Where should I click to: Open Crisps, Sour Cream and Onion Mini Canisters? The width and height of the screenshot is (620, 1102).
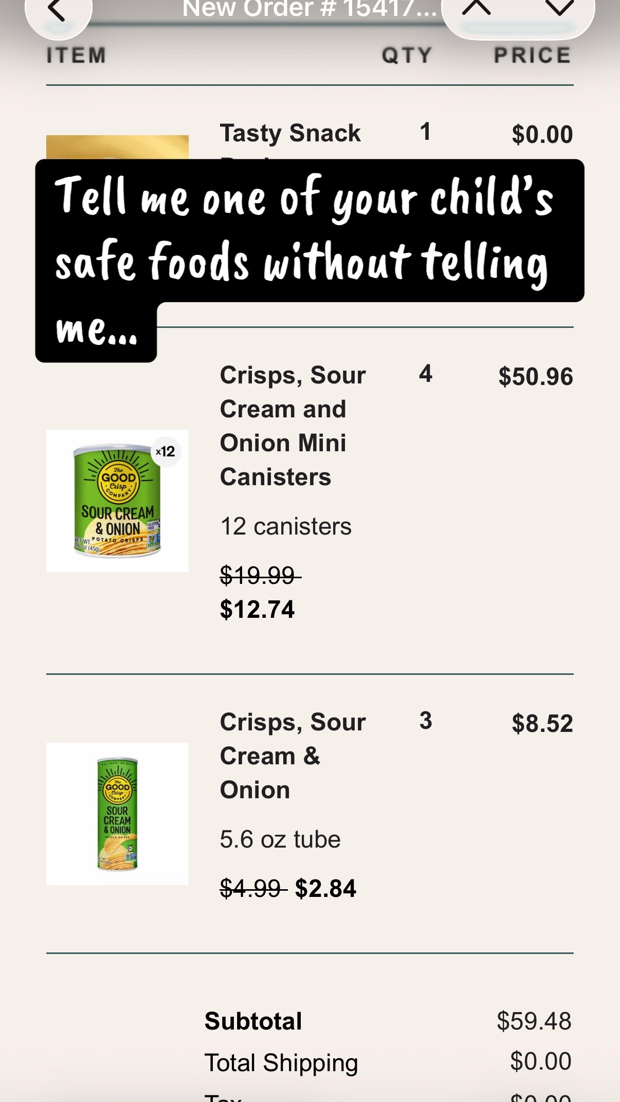[293, 426]
